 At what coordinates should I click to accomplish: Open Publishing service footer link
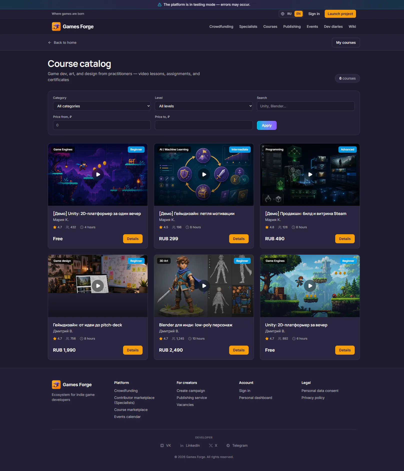(x=192, y=398)
